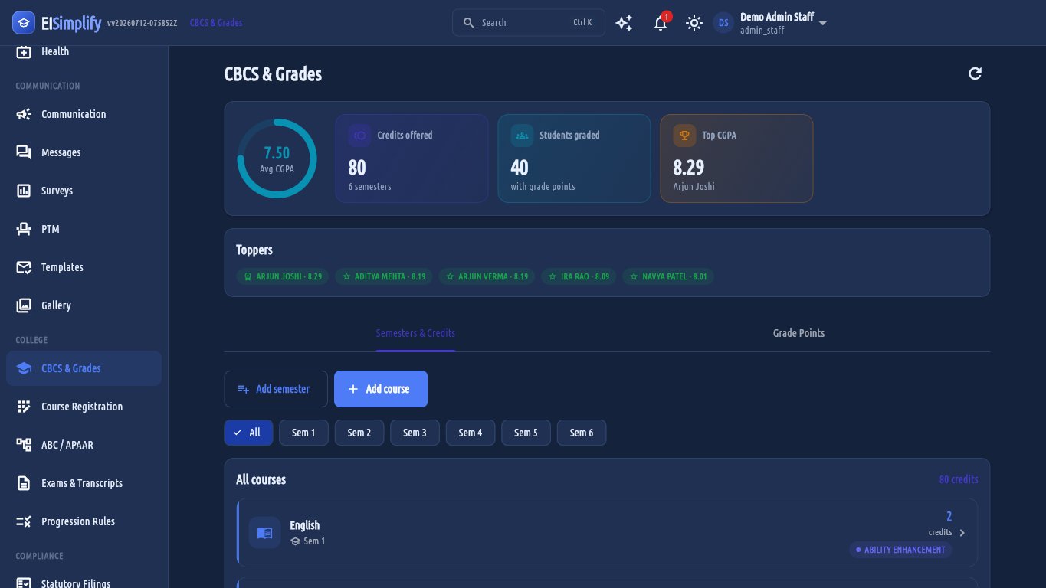Viewport: 1046px width, 588px height.
Task: Switch to the Semesters & Credits tab
Action: [x=415, y=333]
